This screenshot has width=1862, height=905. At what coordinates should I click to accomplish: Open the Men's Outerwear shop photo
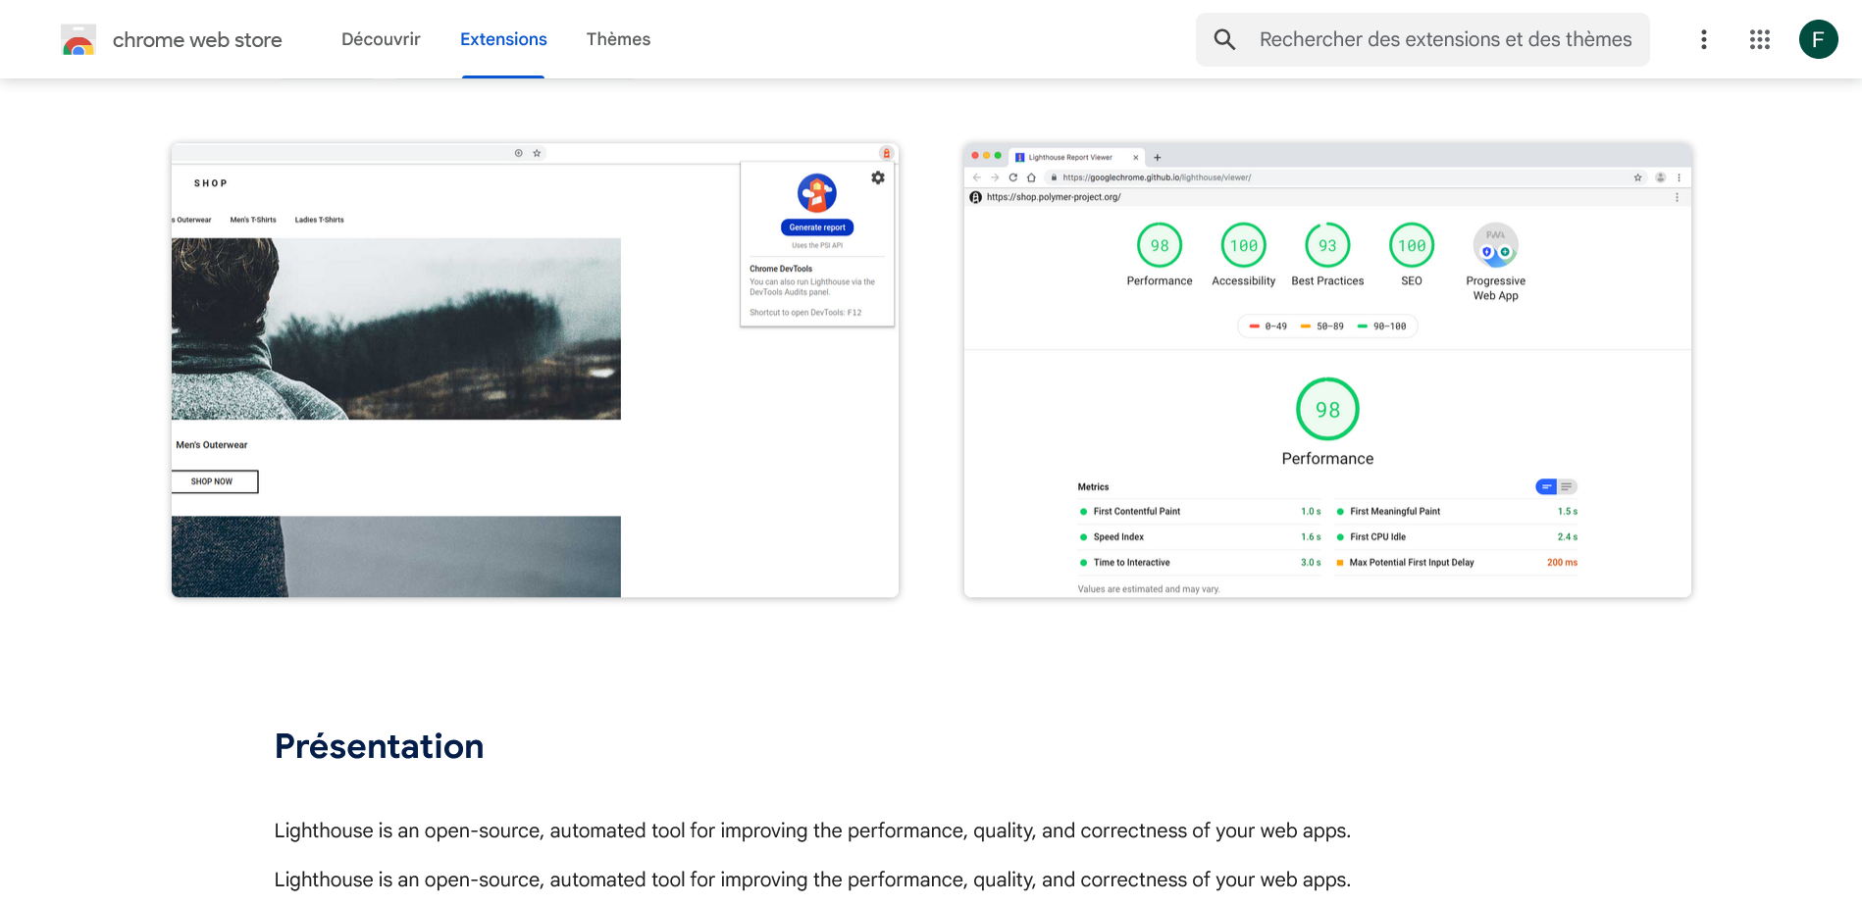coord(396,328)
